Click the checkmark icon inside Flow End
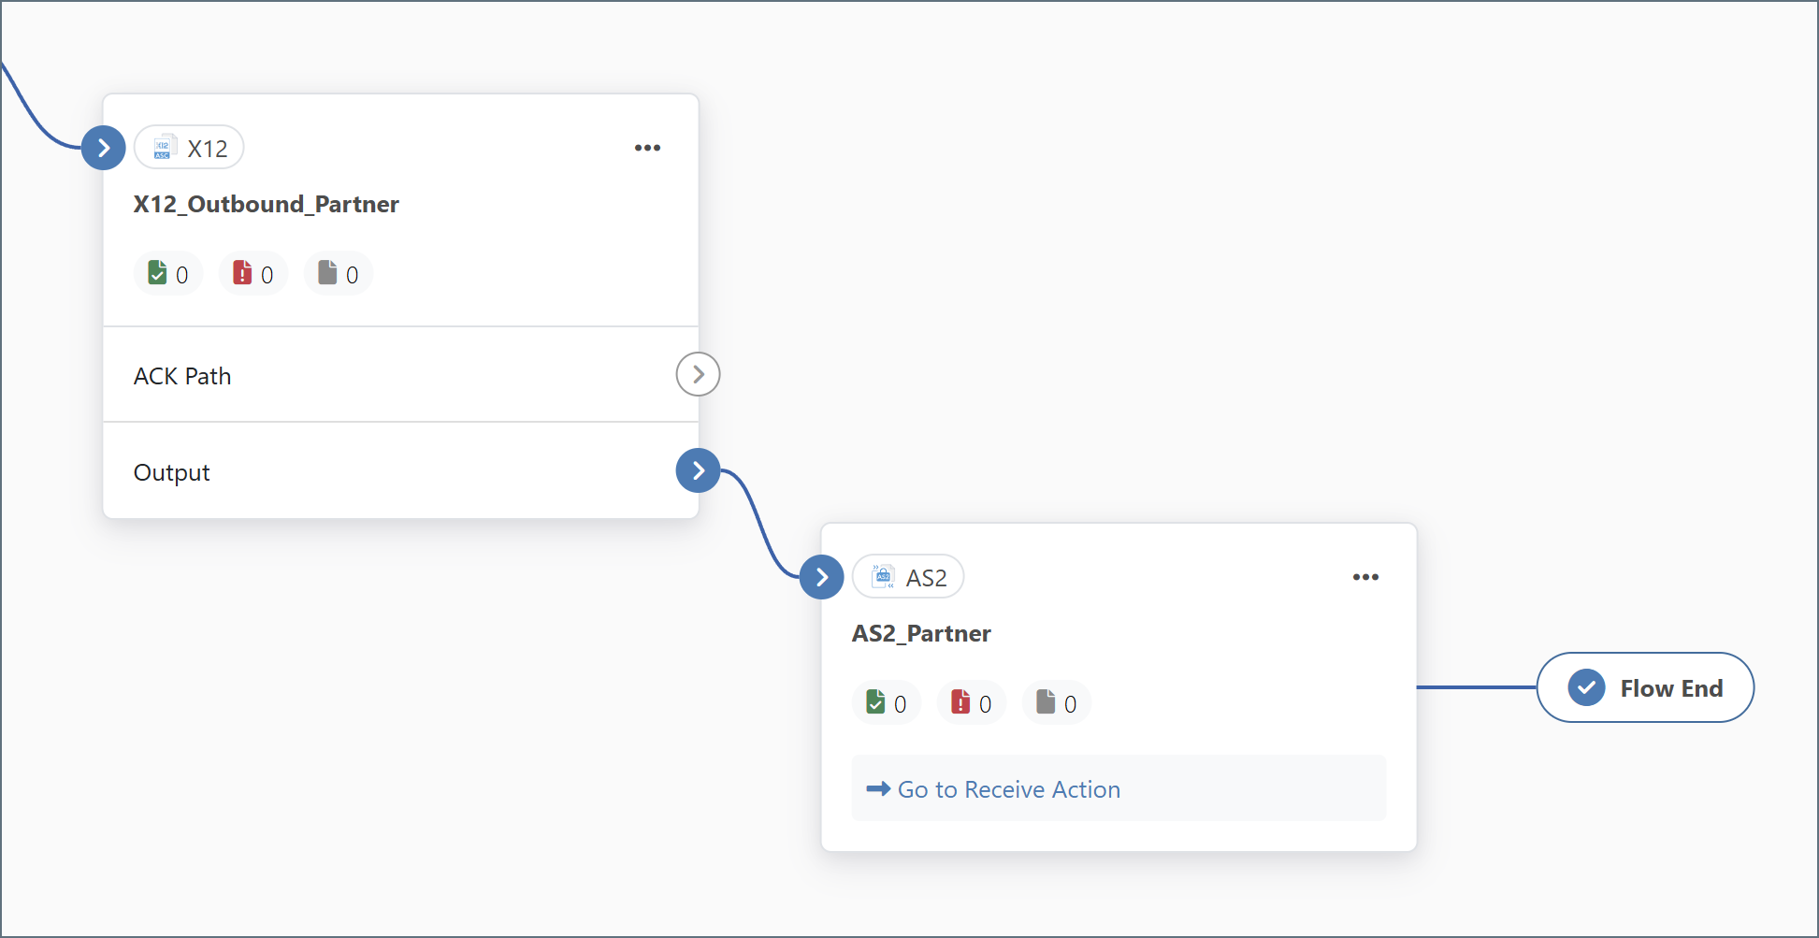The image size is (1819, 938). [x=1584, y=687]
